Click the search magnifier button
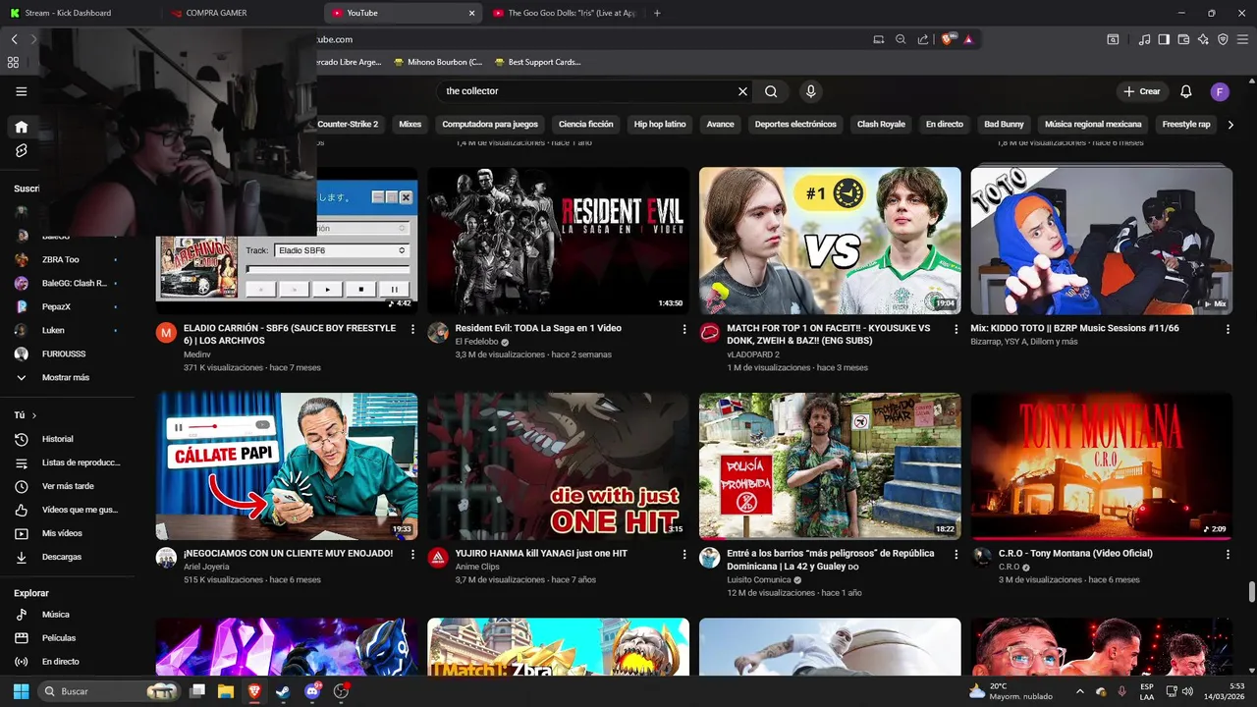 (x=771, y=91)
